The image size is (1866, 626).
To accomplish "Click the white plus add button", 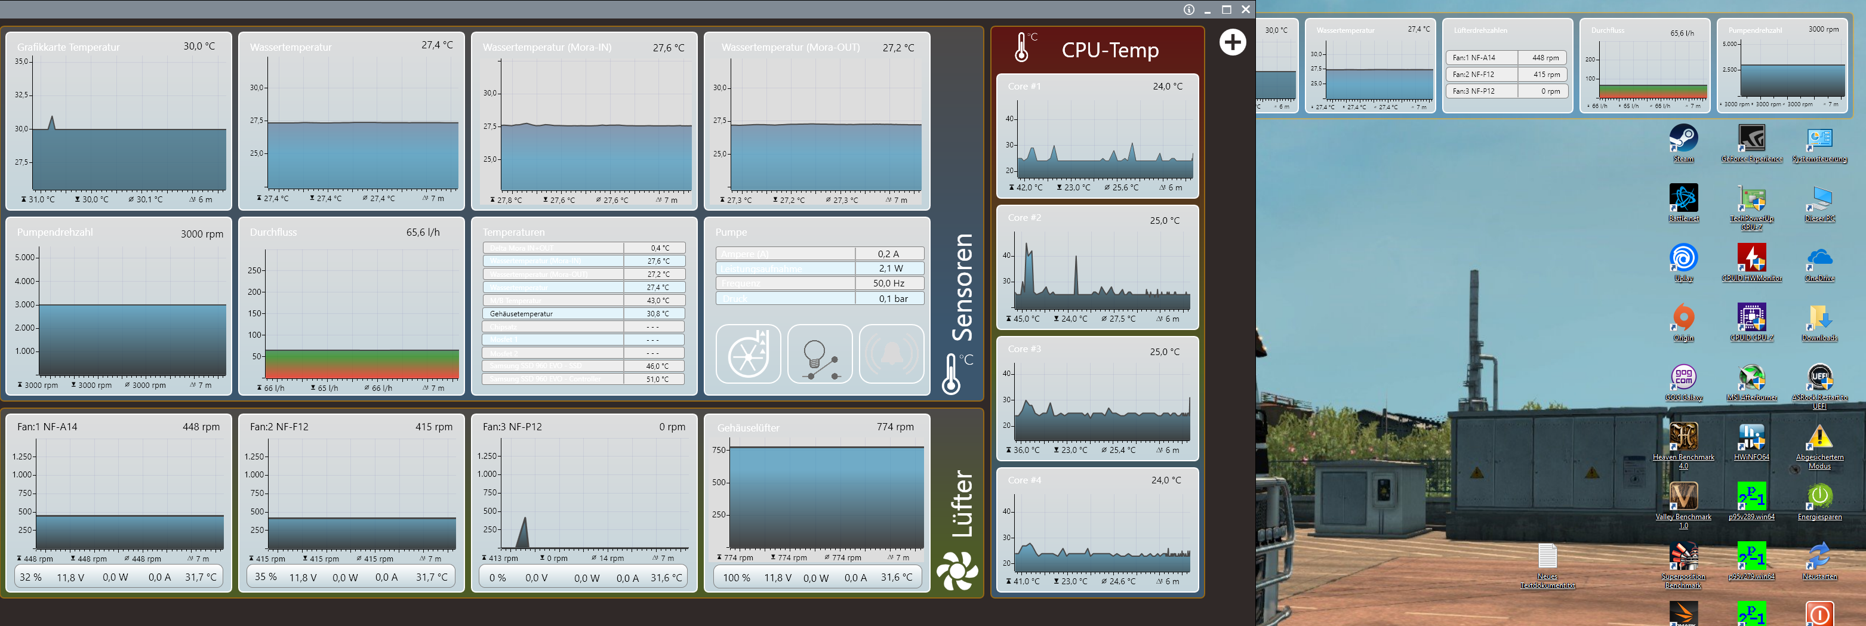I will coord(1231,42).
